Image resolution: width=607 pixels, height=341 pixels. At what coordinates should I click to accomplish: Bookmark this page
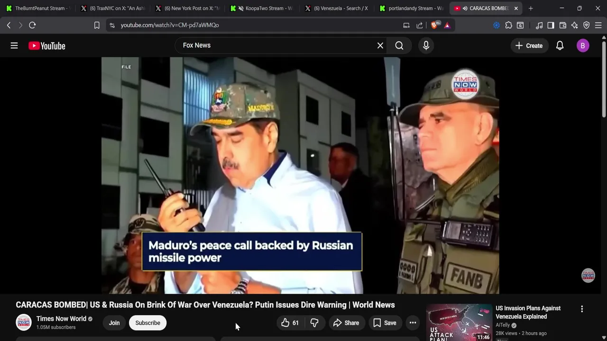pos(97,25)
